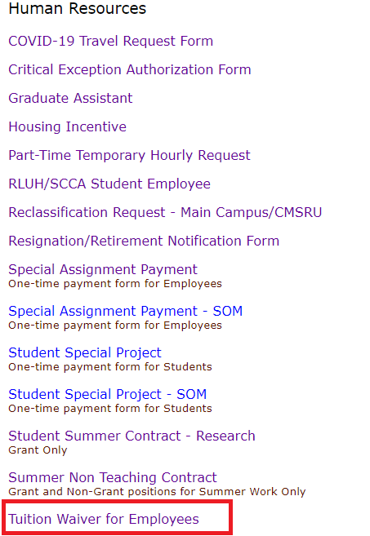Open the Graduate Assistant form link
The image size is (370, 536).
point(70,98)
